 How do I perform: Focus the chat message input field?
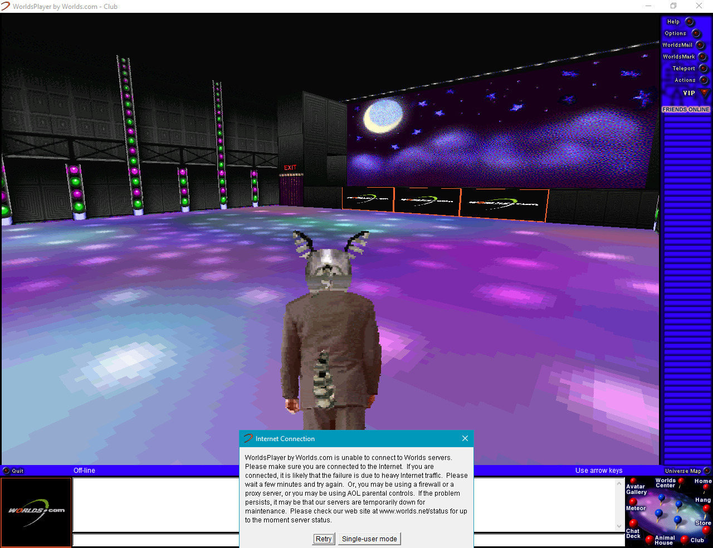coord(349,540)
